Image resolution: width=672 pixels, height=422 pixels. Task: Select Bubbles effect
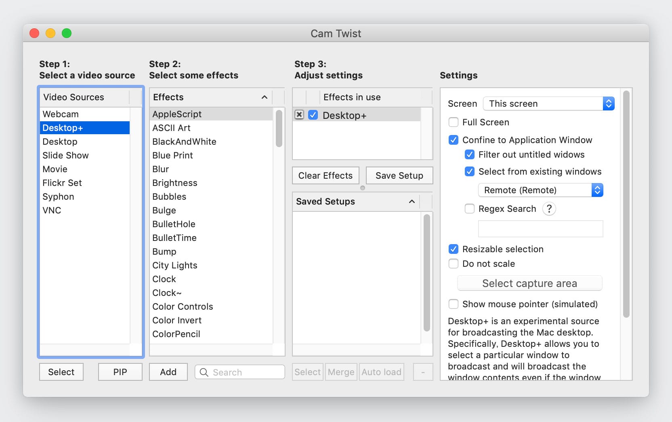(211, 196)
